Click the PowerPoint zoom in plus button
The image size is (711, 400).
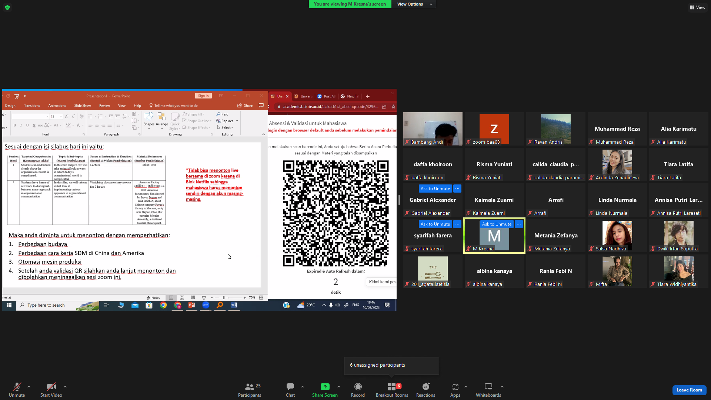tap(244, 298)
